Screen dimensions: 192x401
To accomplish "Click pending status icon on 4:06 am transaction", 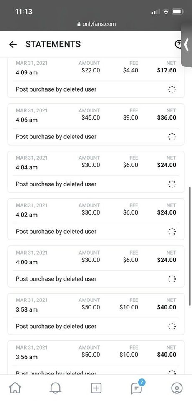I will 172,137.
